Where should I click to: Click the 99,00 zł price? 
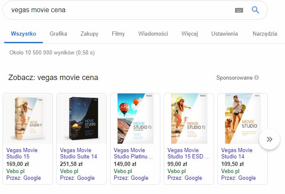point(177,164)
